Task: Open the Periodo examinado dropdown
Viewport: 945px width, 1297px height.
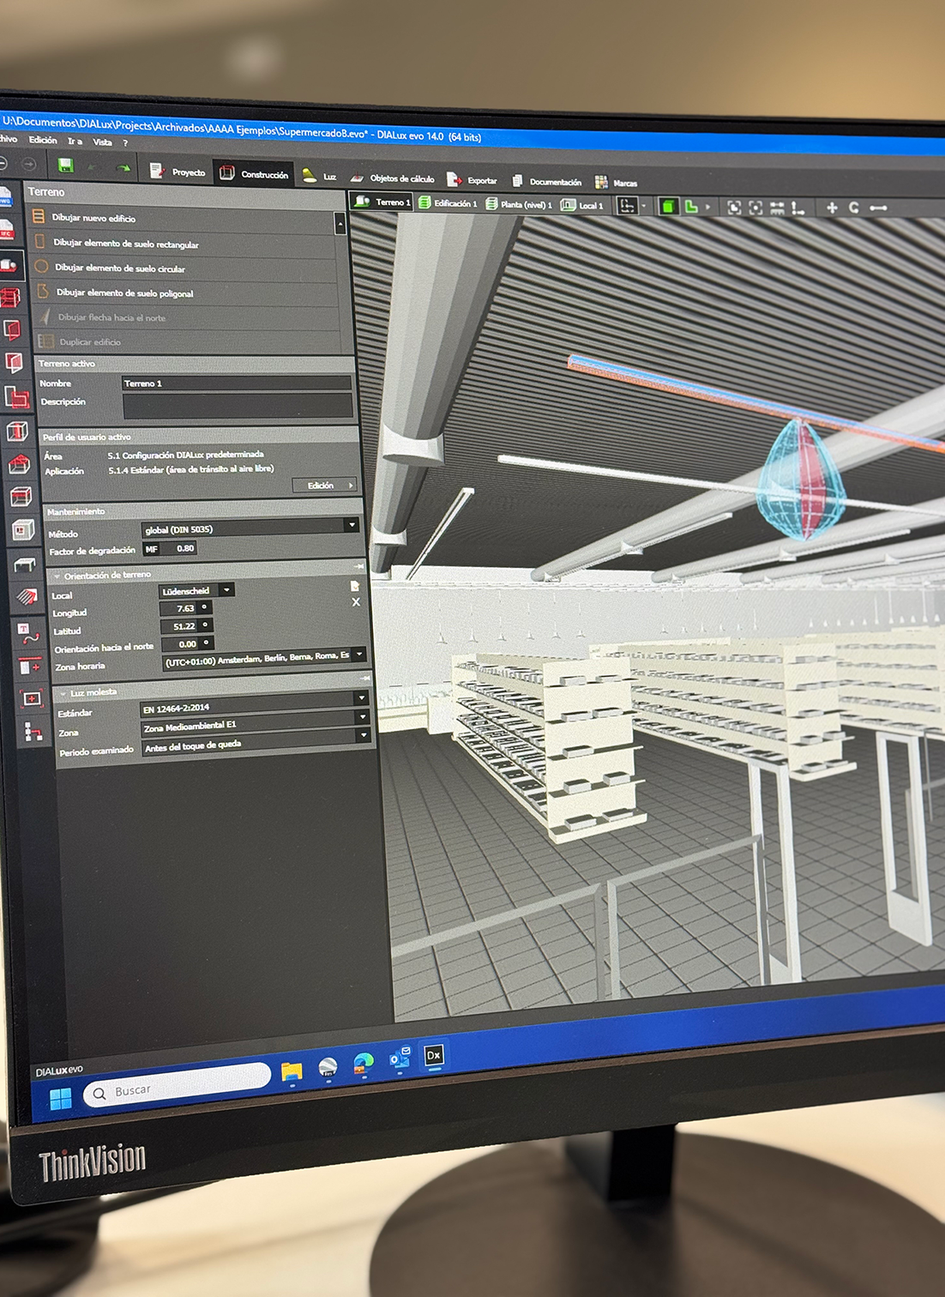Action: coord(256,742)
